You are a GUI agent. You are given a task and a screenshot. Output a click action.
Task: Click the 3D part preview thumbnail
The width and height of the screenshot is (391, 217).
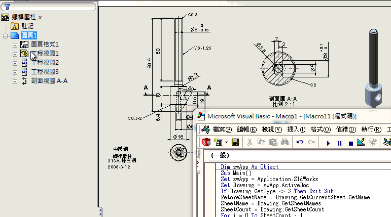(374, 68)
